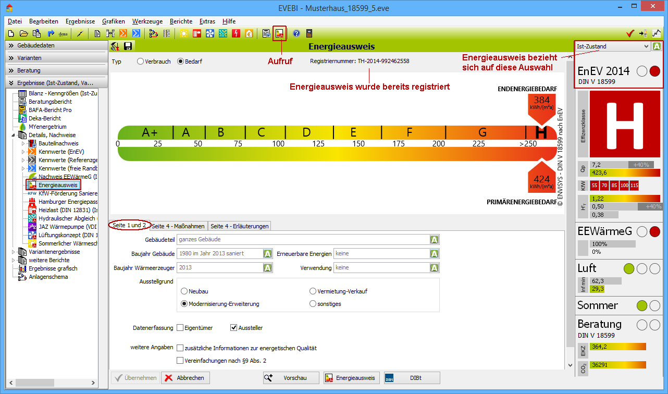Click the orange house euro icon

pyautogui.click(x=249, y=33)
